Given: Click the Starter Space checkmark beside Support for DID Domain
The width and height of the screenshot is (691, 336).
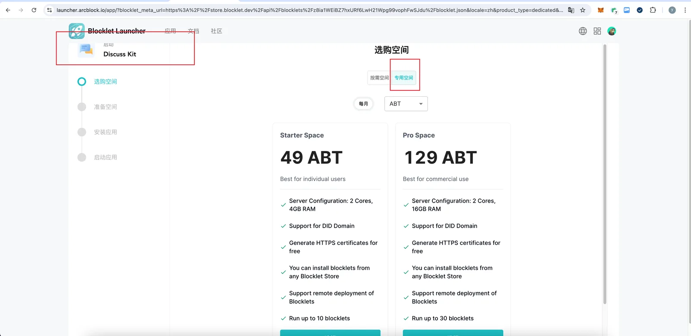Looking at the screenshot, I should point(283,226).
